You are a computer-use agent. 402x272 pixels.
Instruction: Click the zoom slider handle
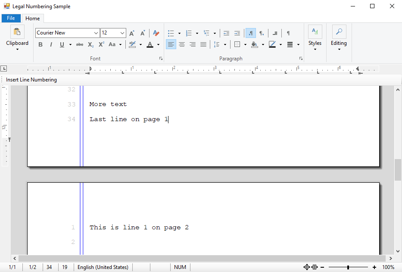(348, 267)
